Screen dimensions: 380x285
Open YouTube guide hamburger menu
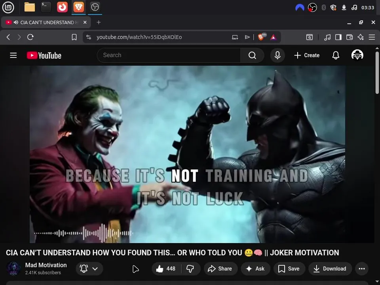[13, 55]
